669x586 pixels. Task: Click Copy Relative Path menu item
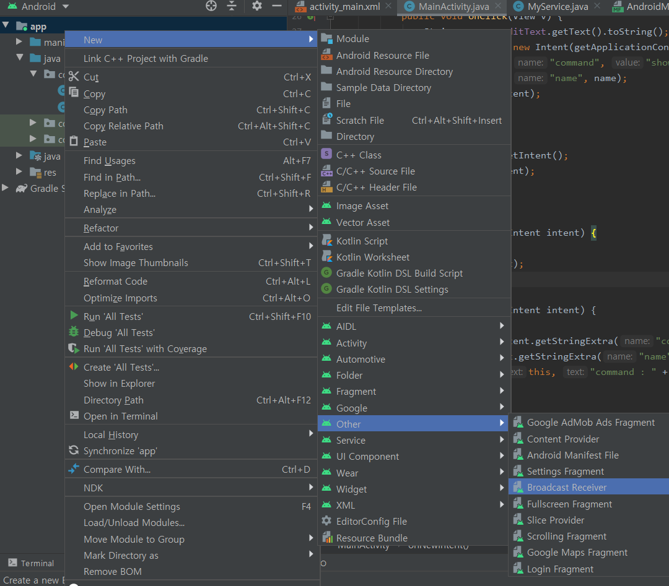pos(191,126)
